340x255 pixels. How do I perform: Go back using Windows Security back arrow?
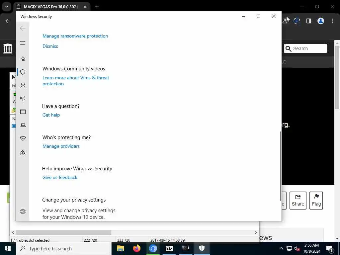pos(23,28)
